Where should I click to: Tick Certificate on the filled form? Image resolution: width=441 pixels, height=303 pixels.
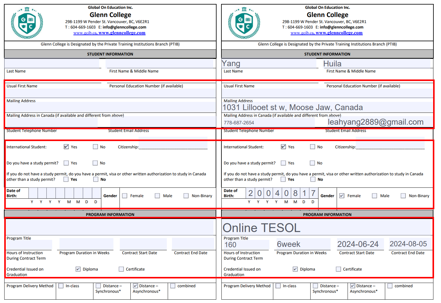pyautogui.click(x=338, y=269)
